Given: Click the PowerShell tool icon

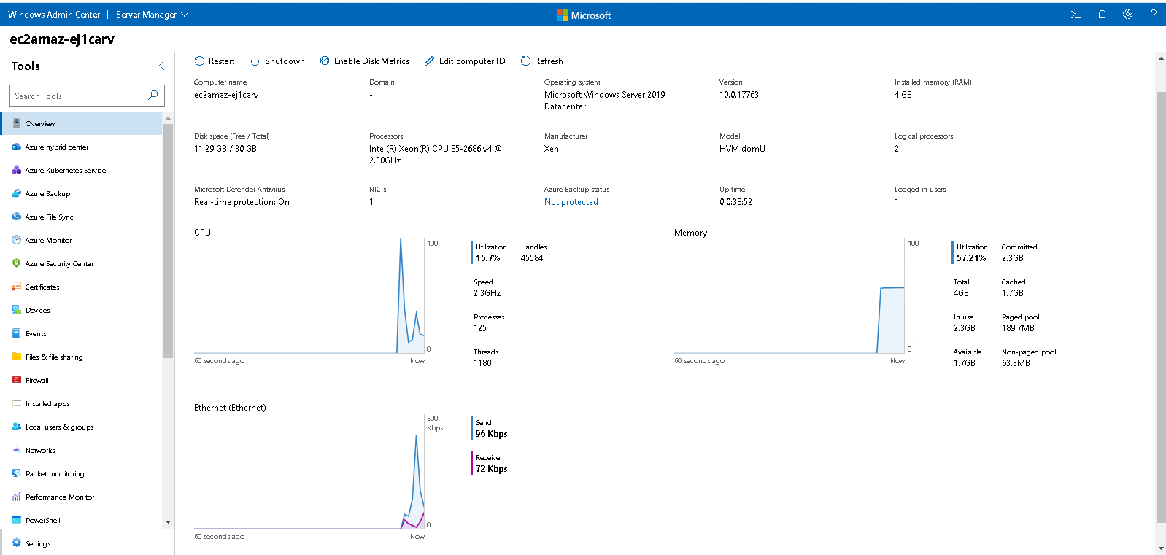Looking at the screenshot, I should pos(16,520).
